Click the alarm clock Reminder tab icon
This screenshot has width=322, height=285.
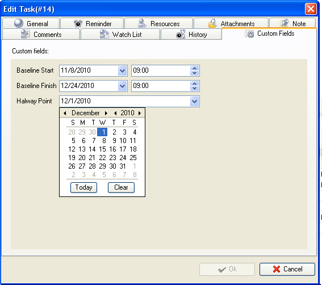click(78, 23)
